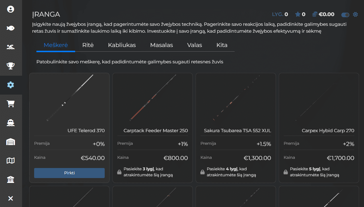Select the gear equipment icon in sidebar
Screen dimensions: 364x207
[x=11, y=85]
